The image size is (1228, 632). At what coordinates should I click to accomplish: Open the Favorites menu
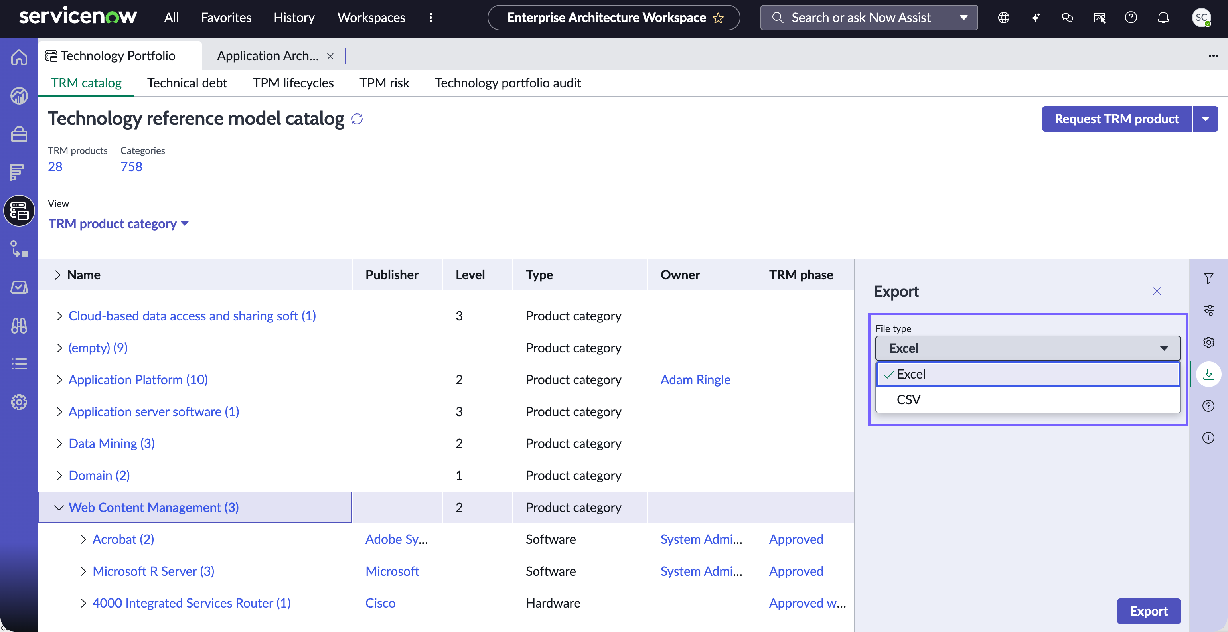coord(226,18)
